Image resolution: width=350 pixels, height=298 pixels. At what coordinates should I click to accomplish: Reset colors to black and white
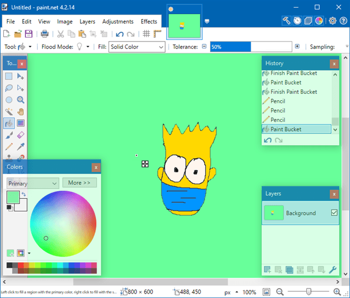[x=10, y=208]
